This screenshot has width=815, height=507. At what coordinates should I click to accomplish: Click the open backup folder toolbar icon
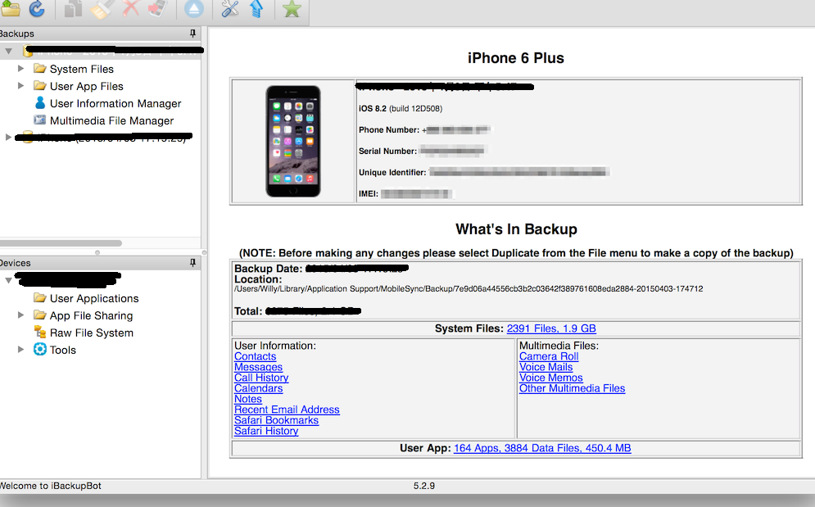tap(9, 9)
